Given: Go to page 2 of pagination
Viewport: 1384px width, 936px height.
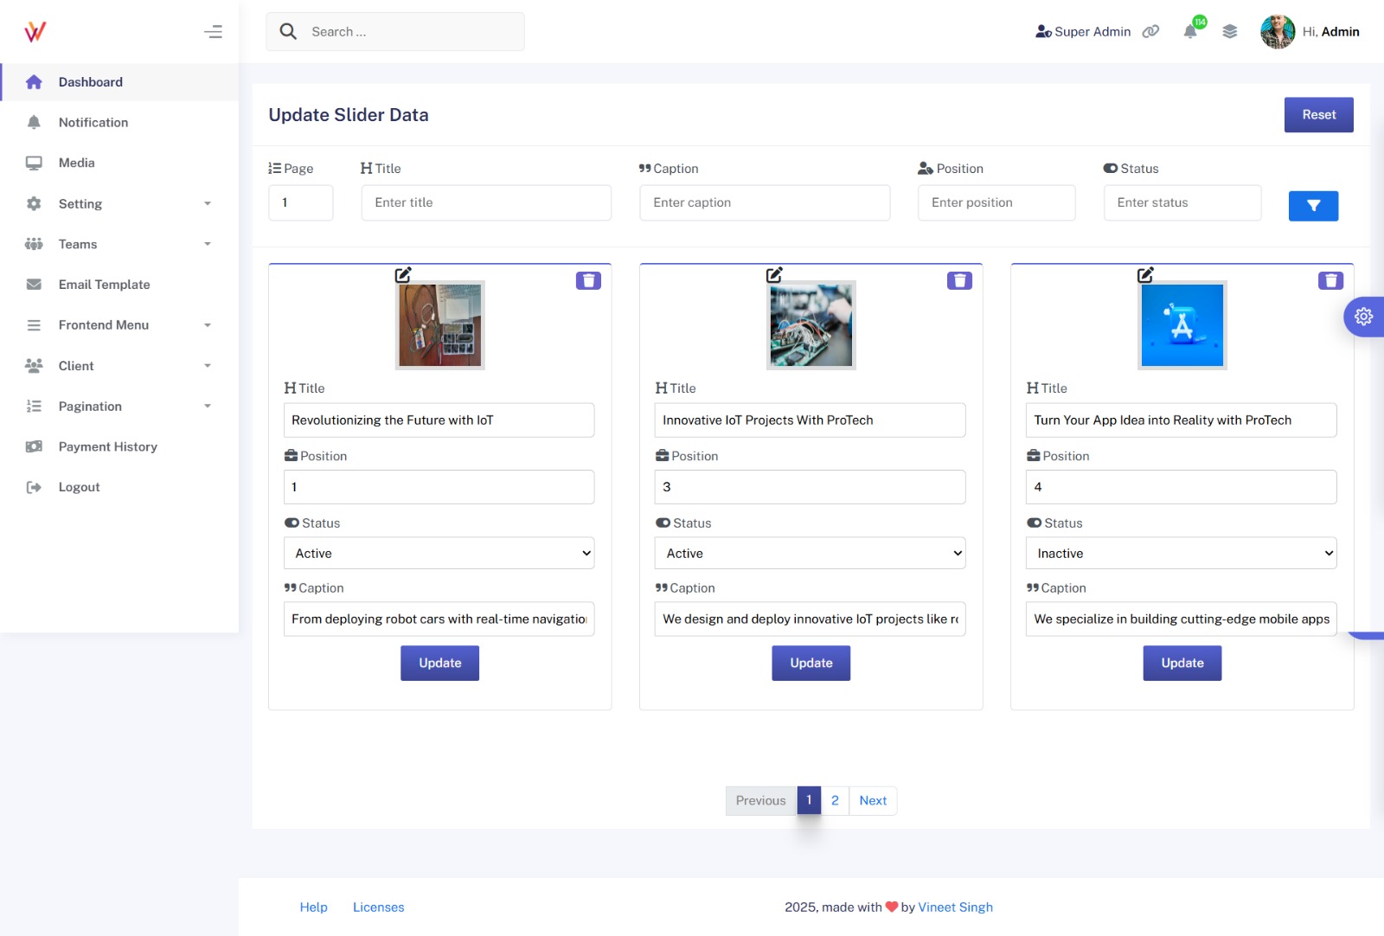Looking at the screenshot, I should pos(835,801).
